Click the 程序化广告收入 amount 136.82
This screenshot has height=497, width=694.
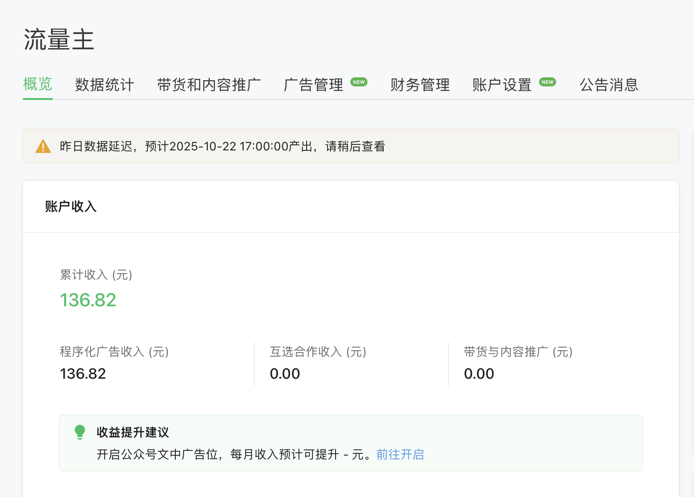[83, 374]
